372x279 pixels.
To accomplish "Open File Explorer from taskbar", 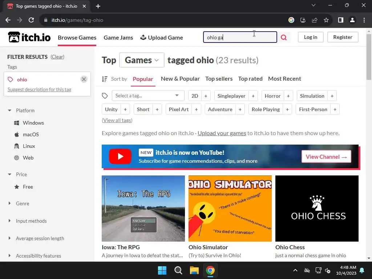I will coord(194,270).
